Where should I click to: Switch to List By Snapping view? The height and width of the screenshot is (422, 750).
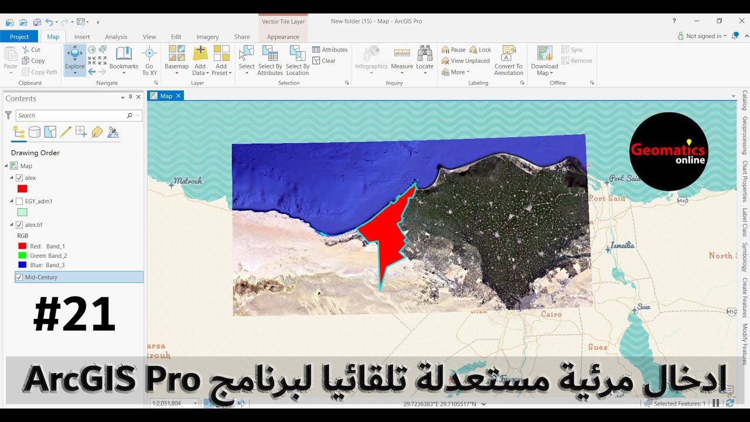click(81, 132)
